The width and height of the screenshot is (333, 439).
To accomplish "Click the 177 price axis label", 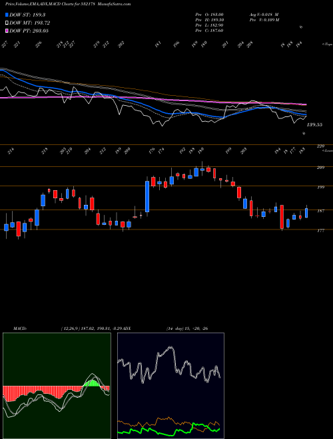I will pos(320,230).
